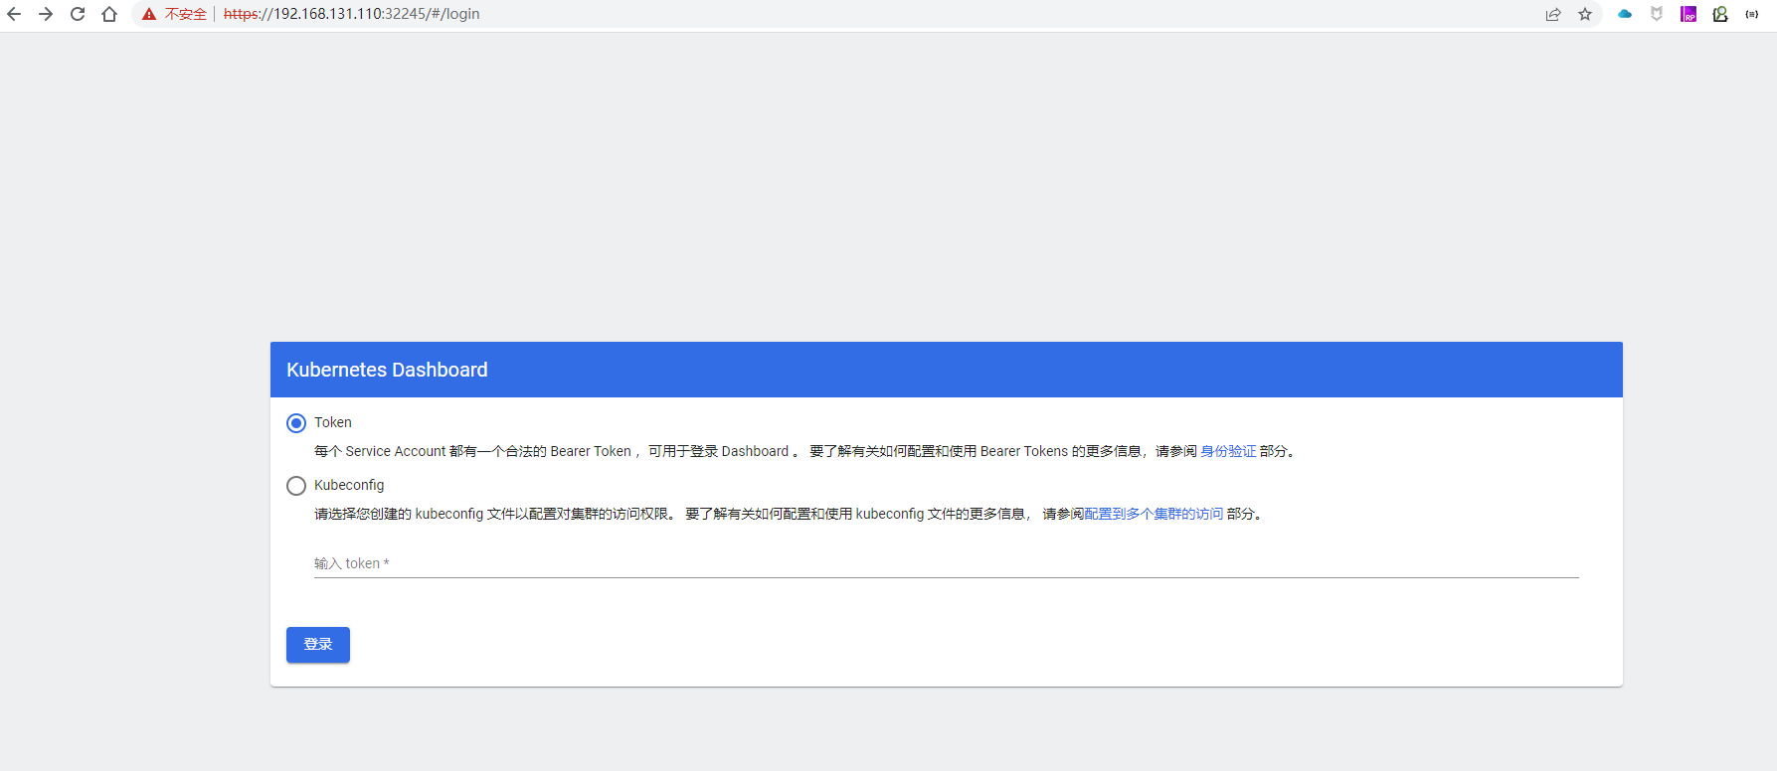Click the 不安全 security label
Viewport: 1777px width, 771px height.
pyautogui.click(x=186, y=14)
